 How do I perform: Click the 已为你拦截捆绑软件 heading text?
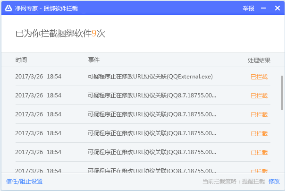pos(53,34)
